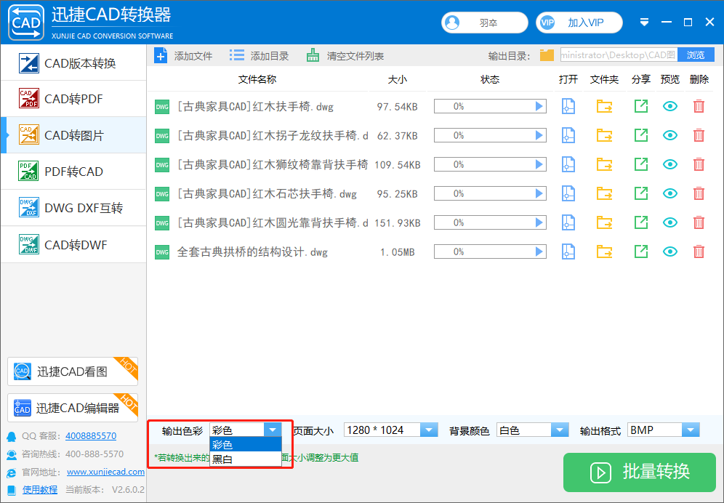Click the output directory path field
Viewport: 724px width, 503px height.
coord(619,55)
